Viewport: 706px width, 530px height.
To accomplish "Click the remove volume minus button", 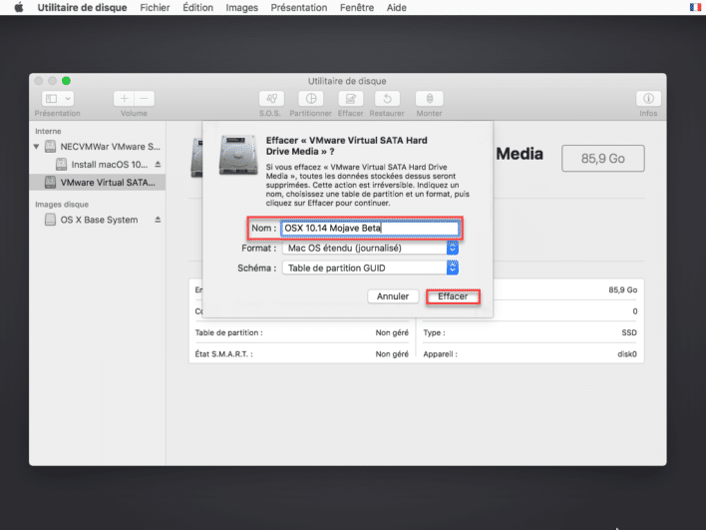I will [144, 98].
